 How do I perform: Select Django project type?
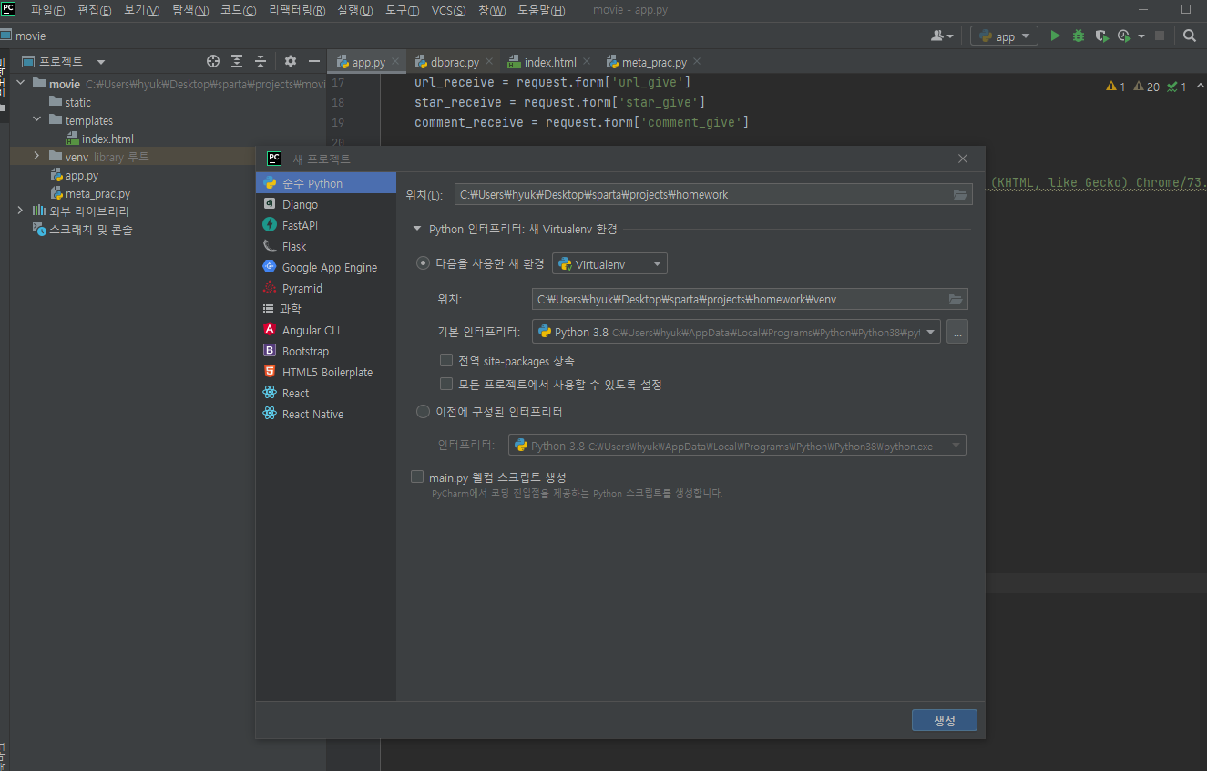click(x=326, y=204)
